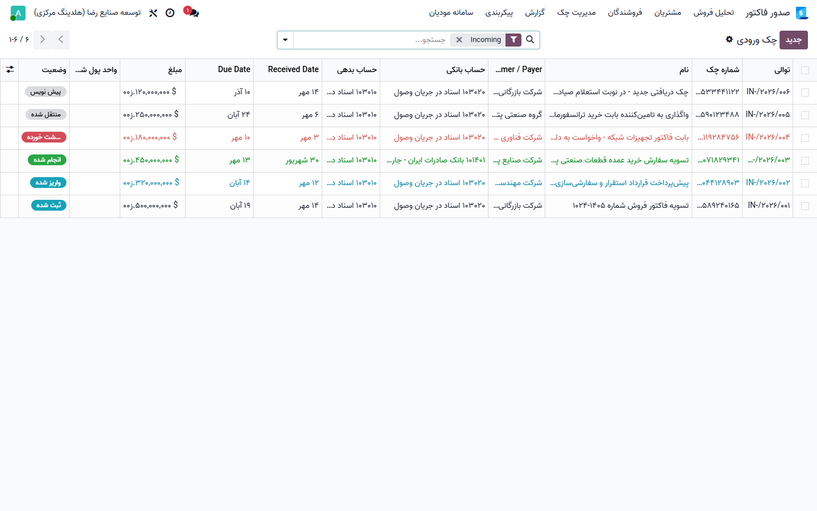Image resolution: width=817 pixels, height=511 pixels.
Task: Toggle the select-all header checkbox
Action: [805, 70]
